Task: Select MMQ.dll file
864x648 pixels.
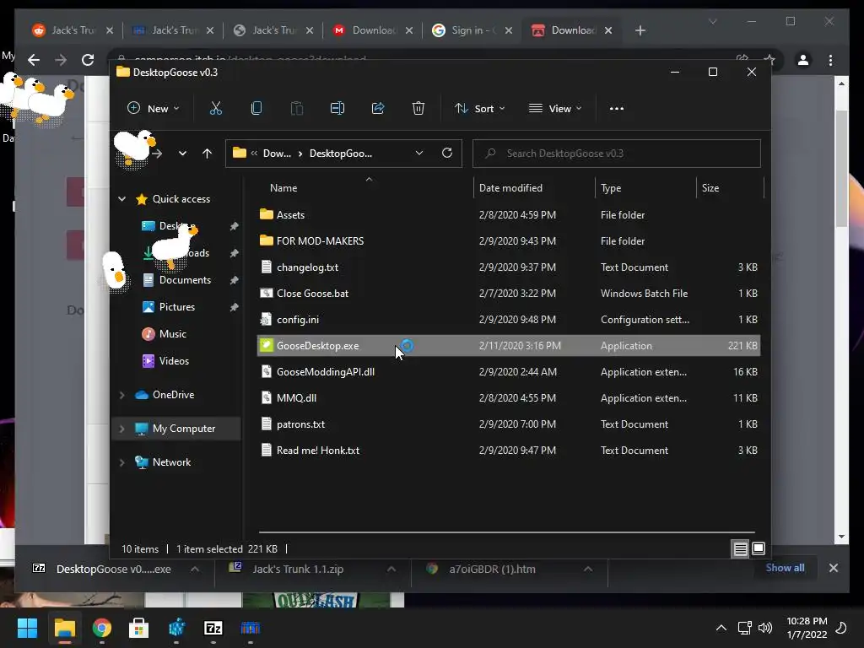Action: click(509, 398)
